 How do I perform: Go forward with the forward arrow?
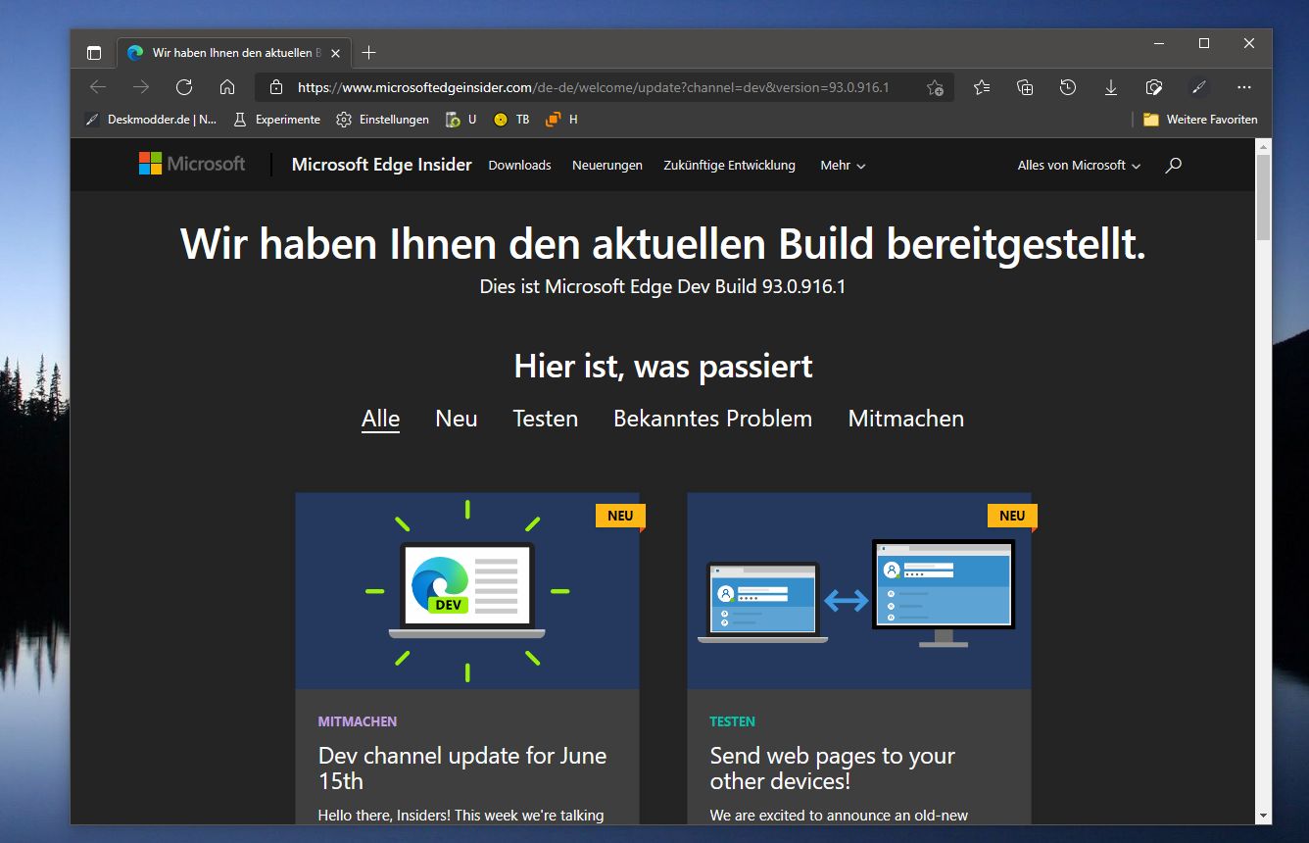click(x=141, y=87)
